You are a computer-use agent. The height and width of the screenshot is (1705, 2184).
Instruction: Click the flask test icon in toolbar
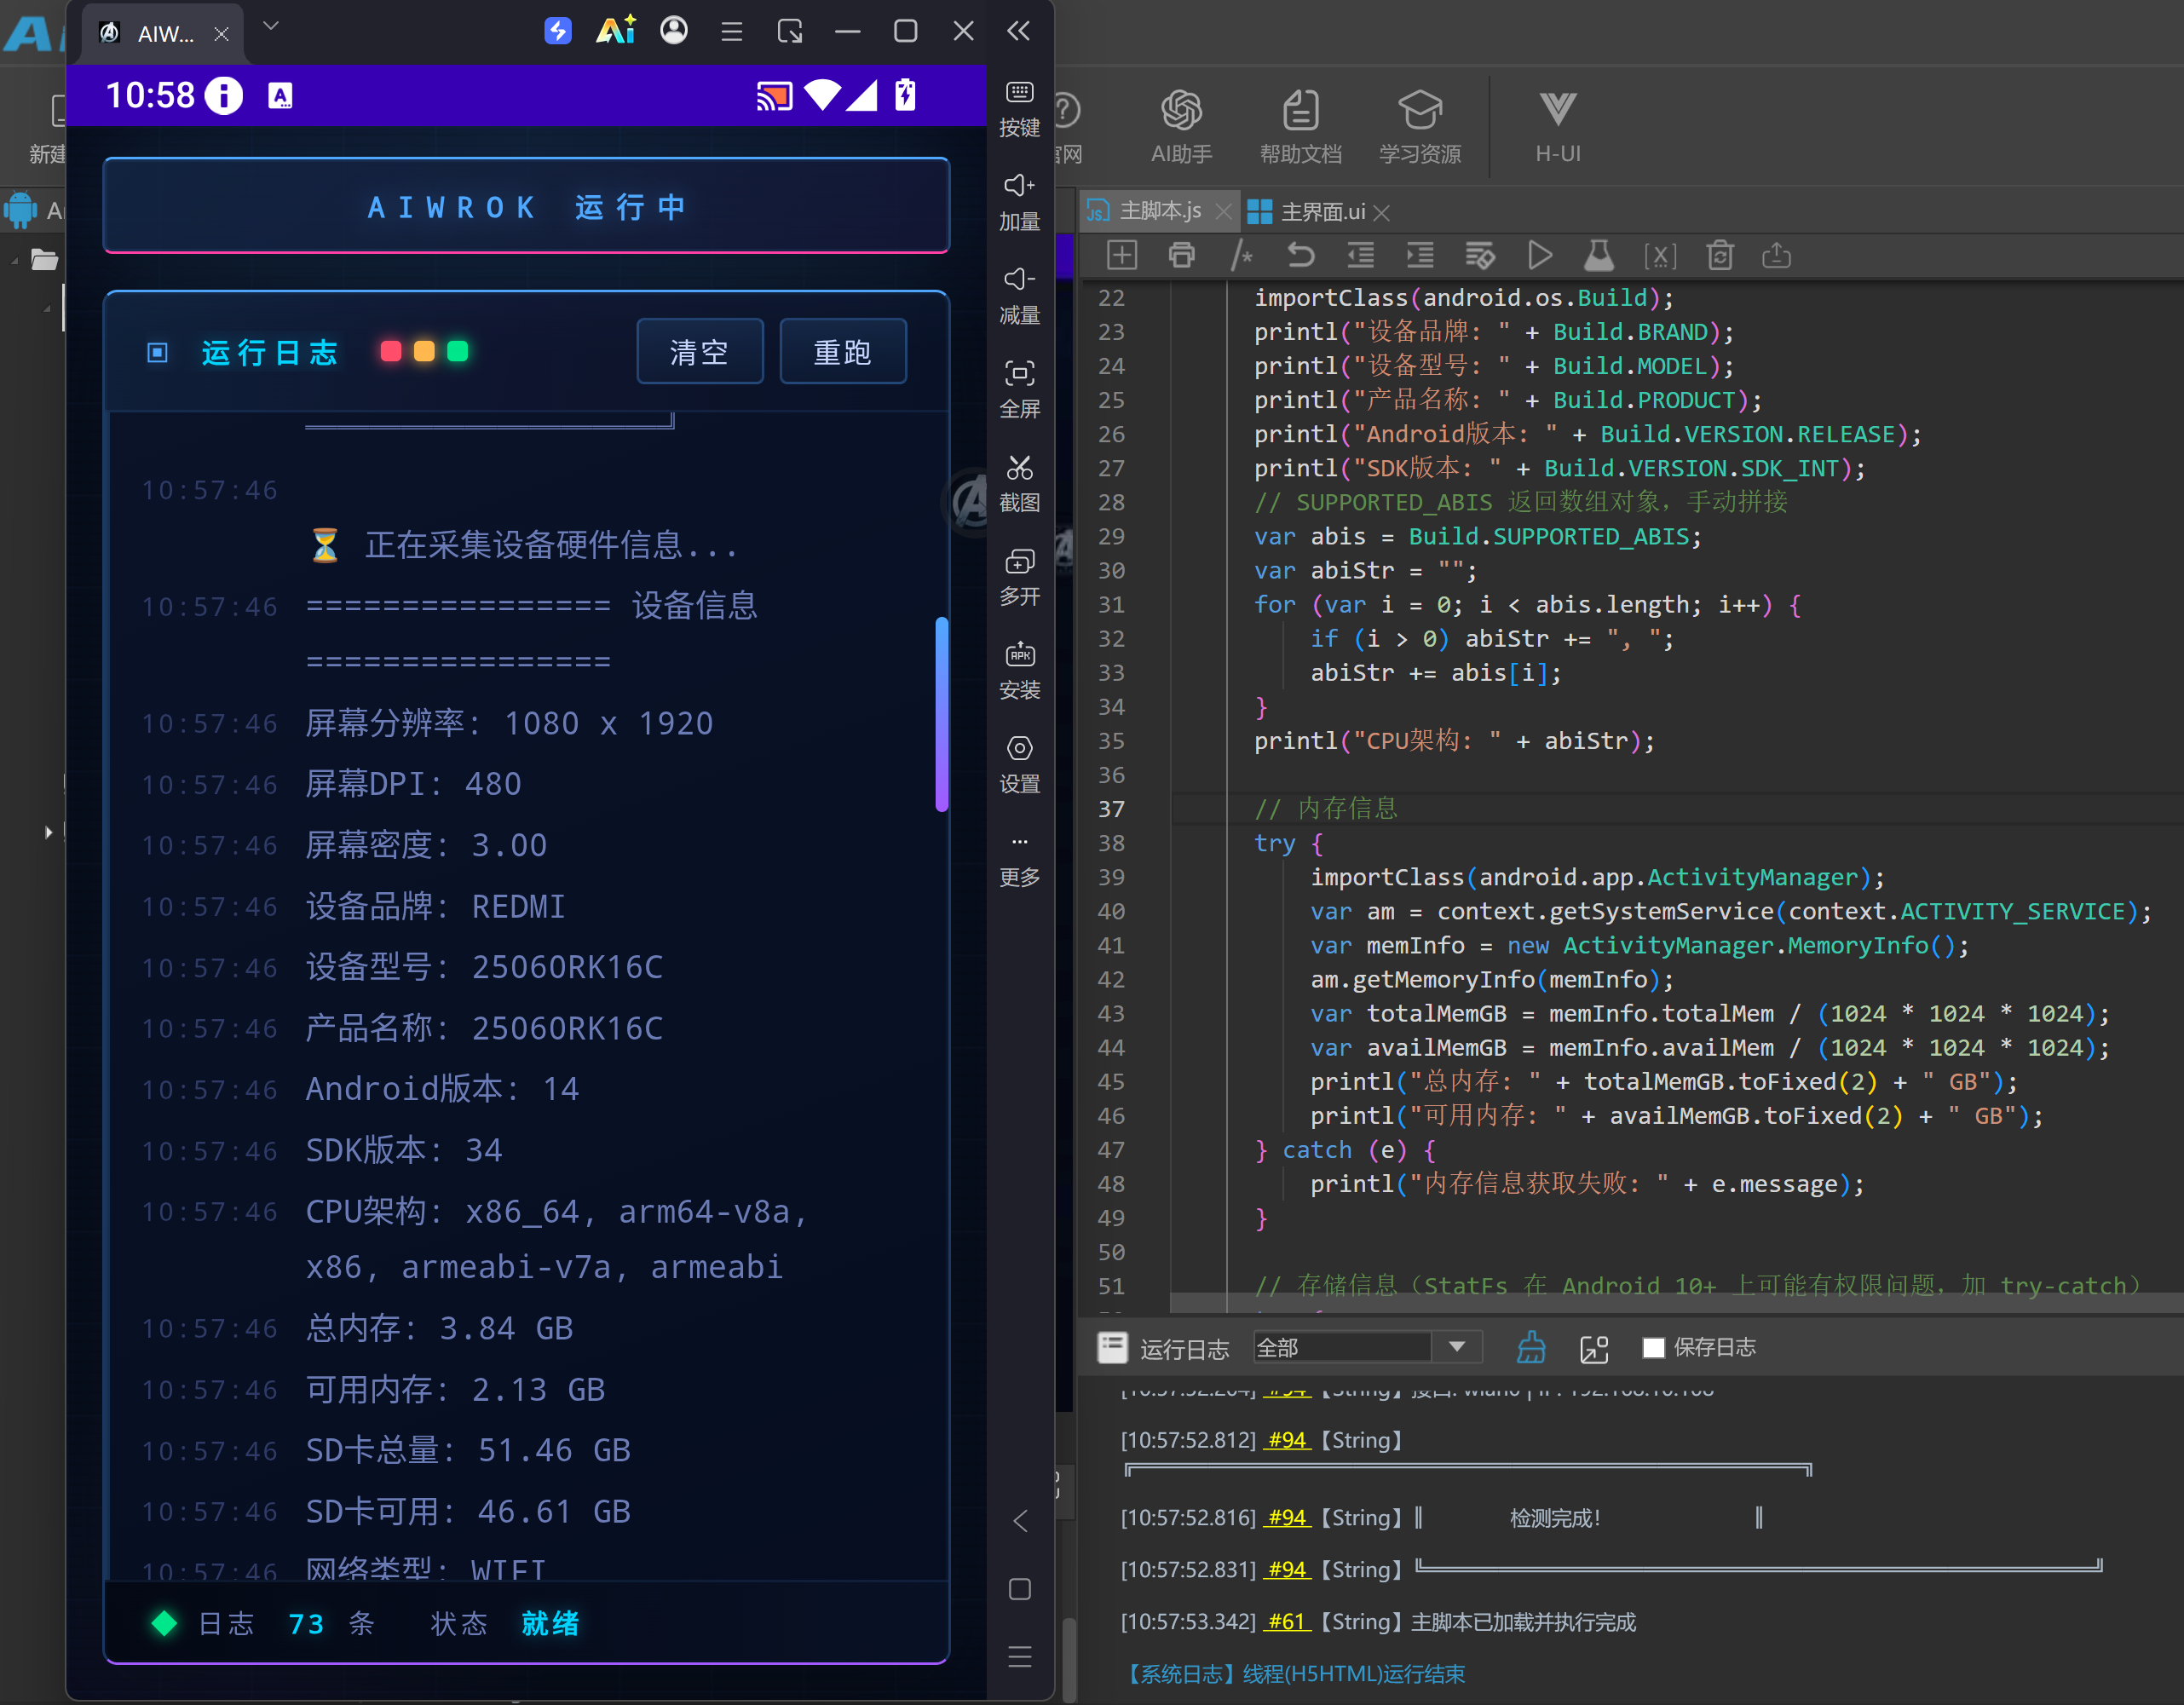[1599, 256]
